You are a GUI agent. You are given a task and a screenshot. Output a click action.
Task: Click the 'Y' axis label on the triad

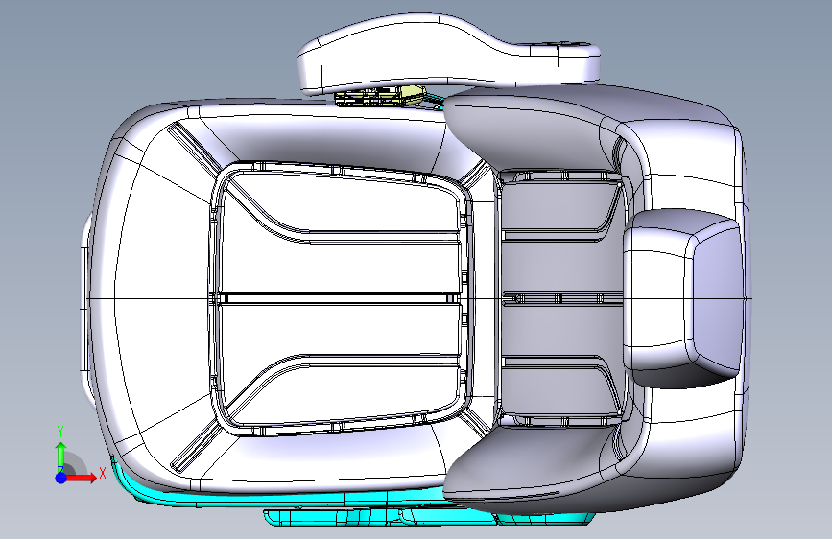(x=60, y=432)
